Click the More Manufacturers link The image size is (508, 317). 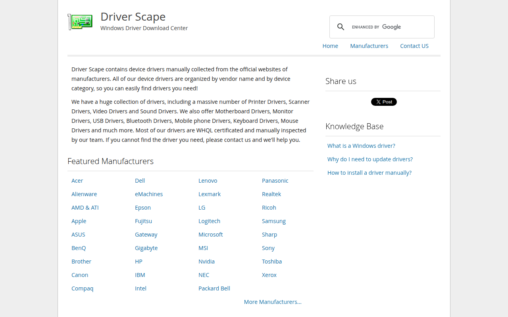(x=273, y=302)
